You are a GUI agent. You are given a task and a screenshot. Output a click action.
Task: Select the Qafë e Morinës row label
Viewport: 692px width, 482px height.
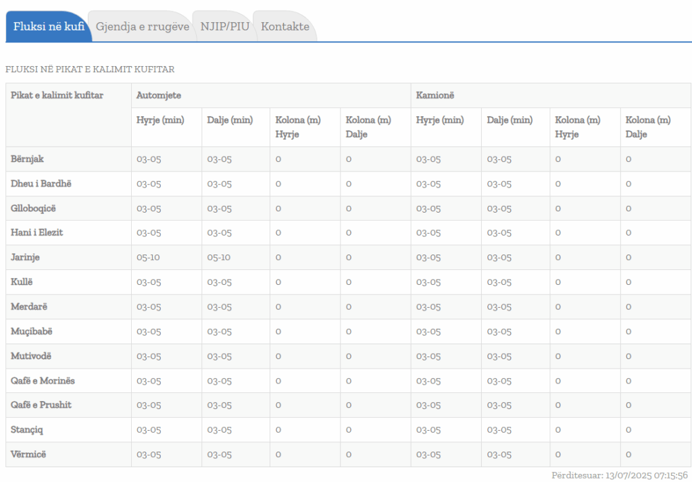coord(43,381)
